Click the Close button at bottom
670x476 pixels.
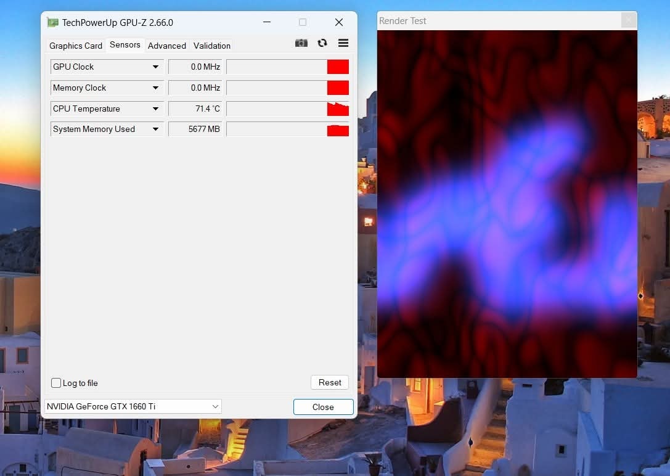[x=324, y=407]
